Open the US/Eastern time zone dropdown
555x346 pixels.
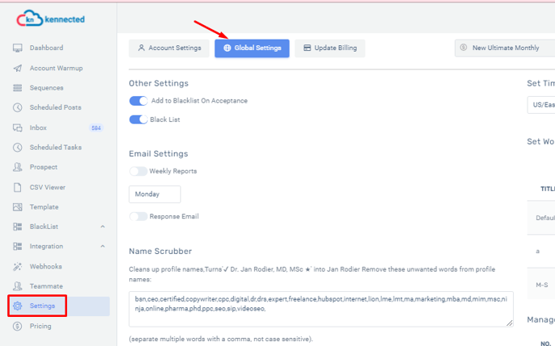540,105
